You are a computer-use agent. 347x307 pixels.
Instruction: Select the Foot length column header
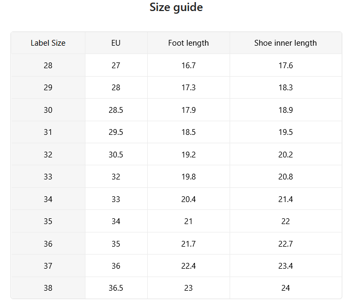tap(188, 43)
